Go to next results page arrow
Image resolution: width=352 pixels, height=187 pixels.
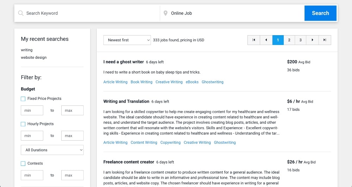tap(312, 40)
